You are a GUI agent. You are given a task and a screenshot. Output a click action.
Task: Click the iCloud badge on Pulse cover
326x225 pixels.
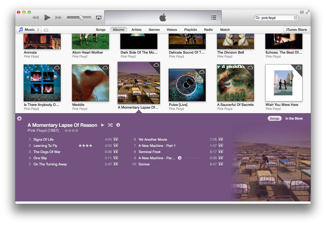pos(202,72)
